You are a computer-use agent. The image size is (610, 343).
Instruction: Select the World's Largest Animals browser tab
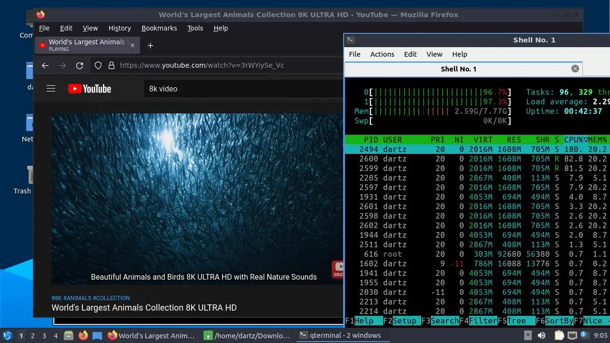click(x=88, y=45)
